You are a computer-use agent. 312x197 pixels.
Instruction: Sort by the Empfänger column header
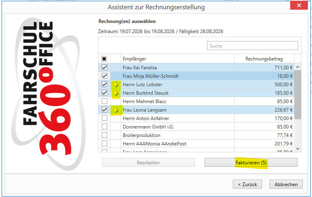178,59
